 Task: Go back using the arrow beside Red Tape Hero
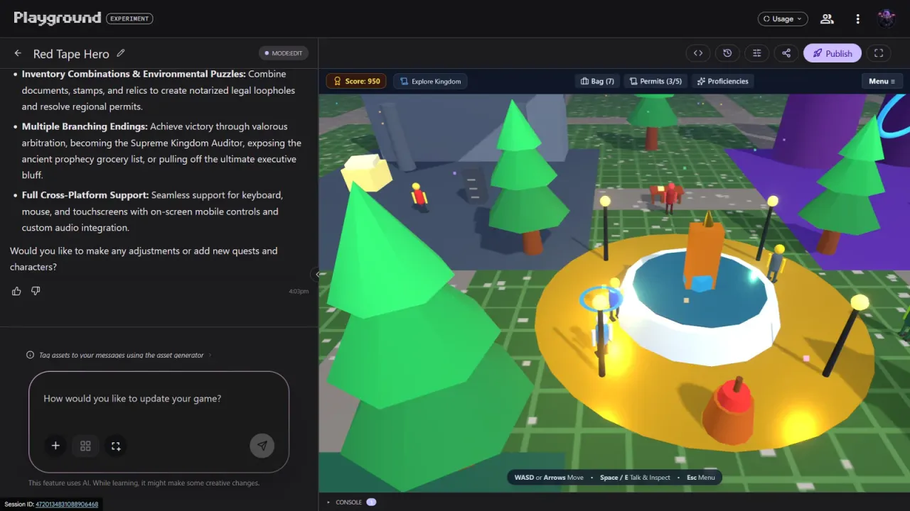(18, 53)
